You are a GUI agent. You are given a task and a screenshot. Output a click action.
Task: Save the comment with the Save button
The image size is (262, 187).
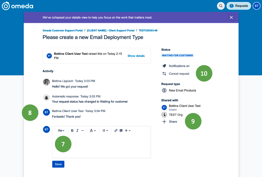[x=58, y=164]
